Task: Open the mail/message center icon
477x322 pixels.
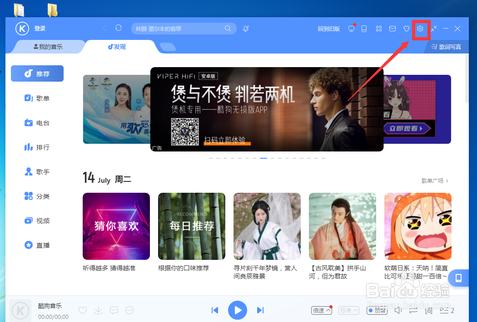Action: click(393, 29)
